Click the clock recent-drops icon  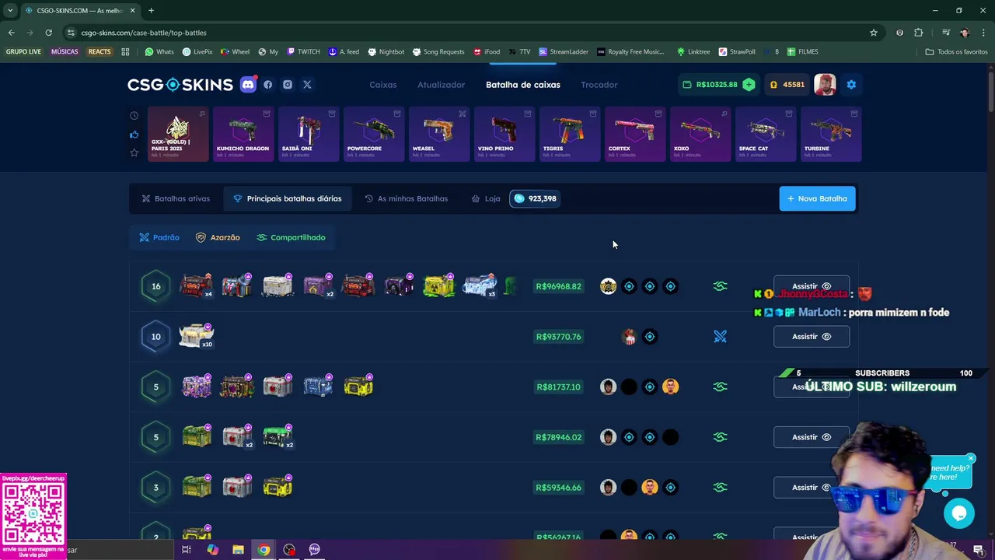tap(134, 115)
